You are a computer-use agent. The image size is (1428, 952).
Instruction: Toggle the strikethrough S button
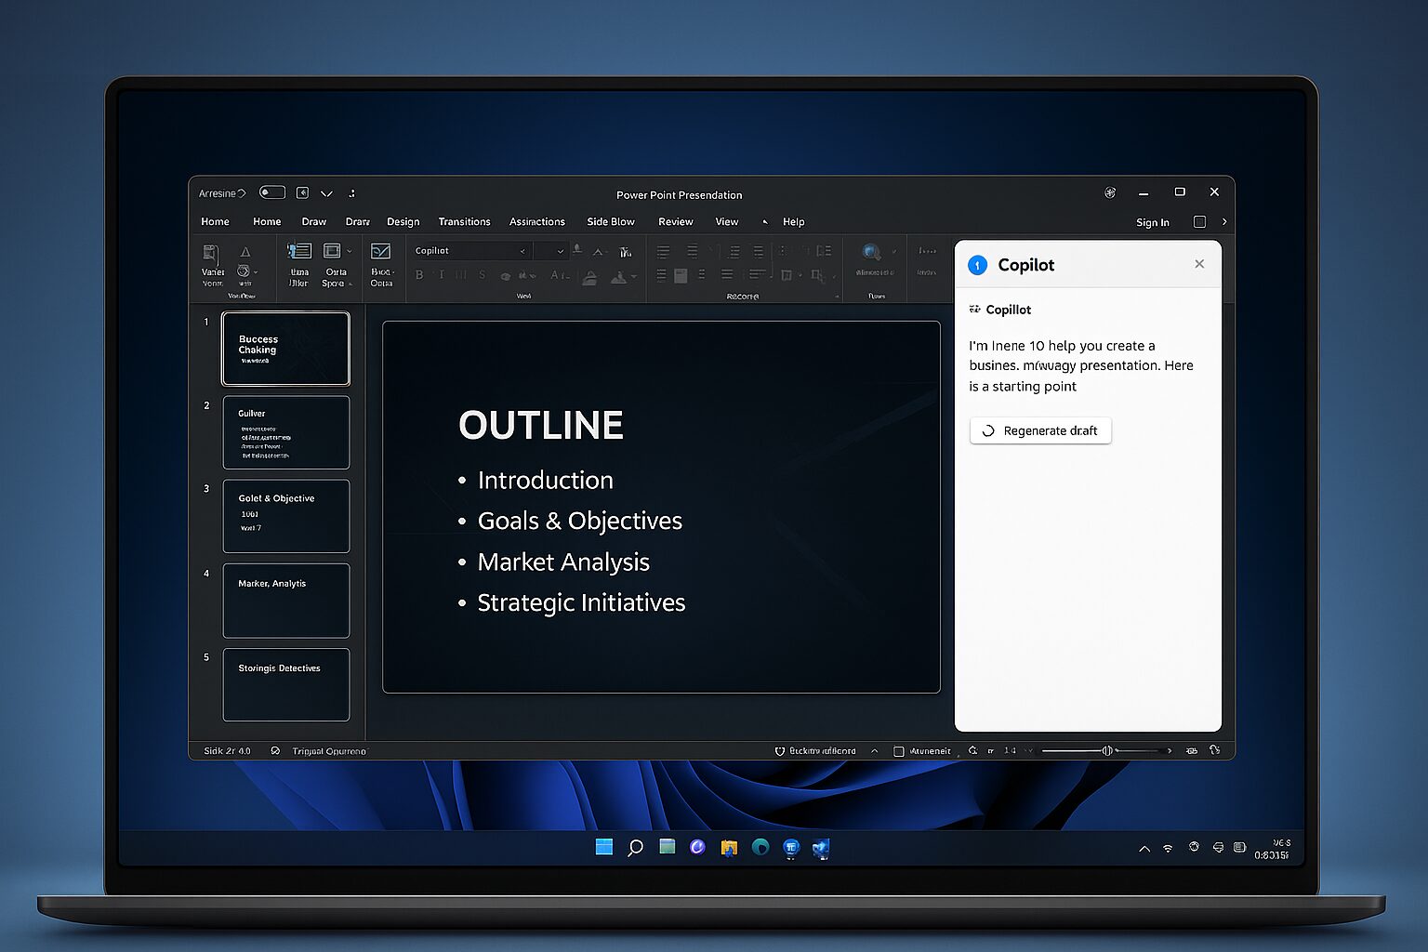tap(482, 275)
